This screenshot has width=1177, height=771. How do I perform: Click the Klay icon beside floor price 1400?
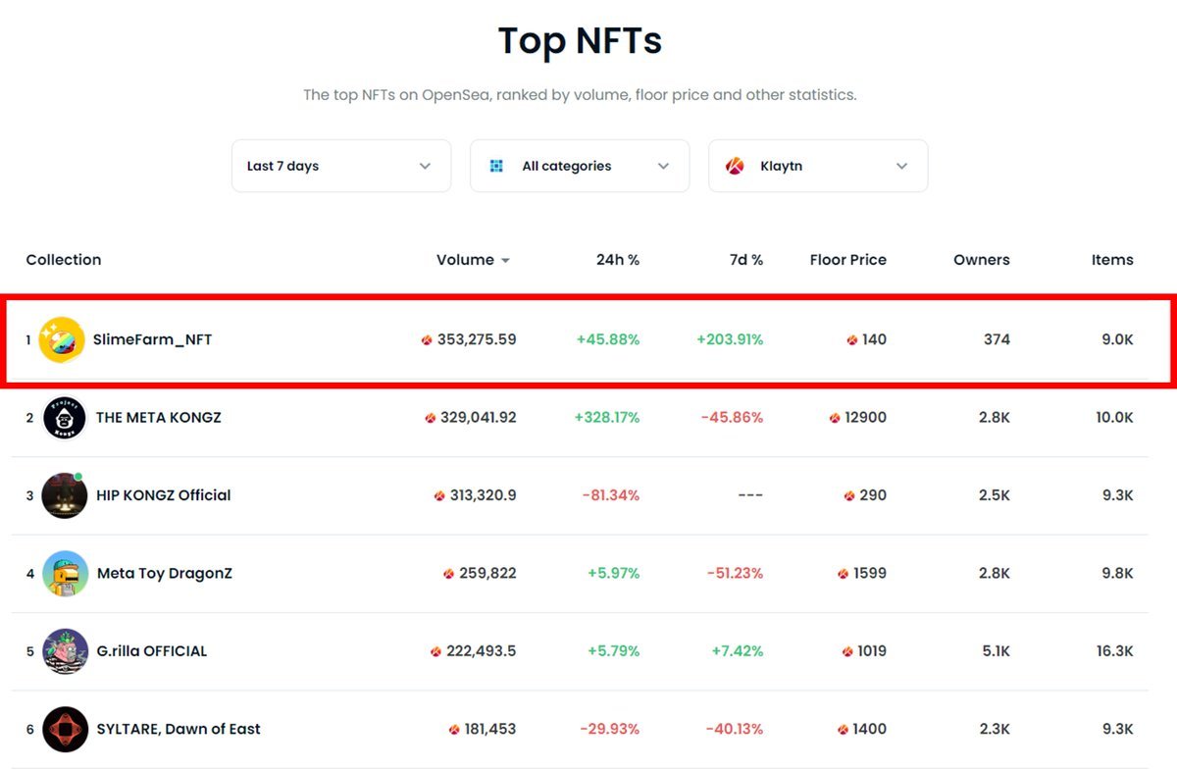pos(844,730)
